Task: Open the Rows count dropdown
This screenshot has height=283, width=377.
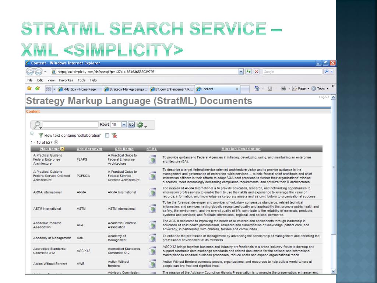Action: (124, 125)
